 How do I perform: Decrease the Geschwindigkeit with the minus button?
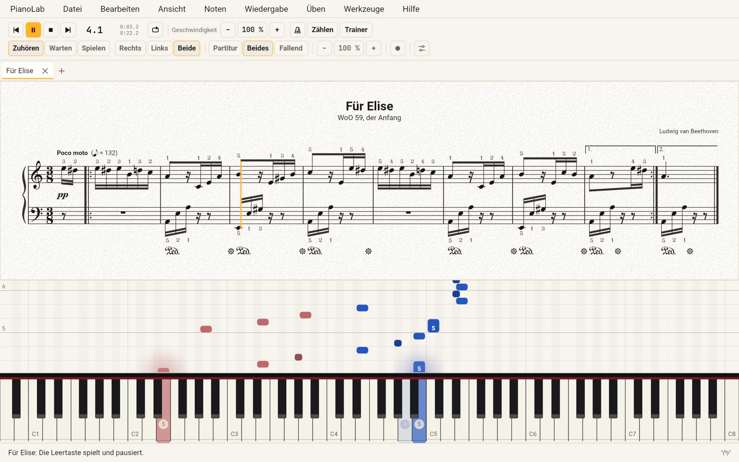click(228, 30)
